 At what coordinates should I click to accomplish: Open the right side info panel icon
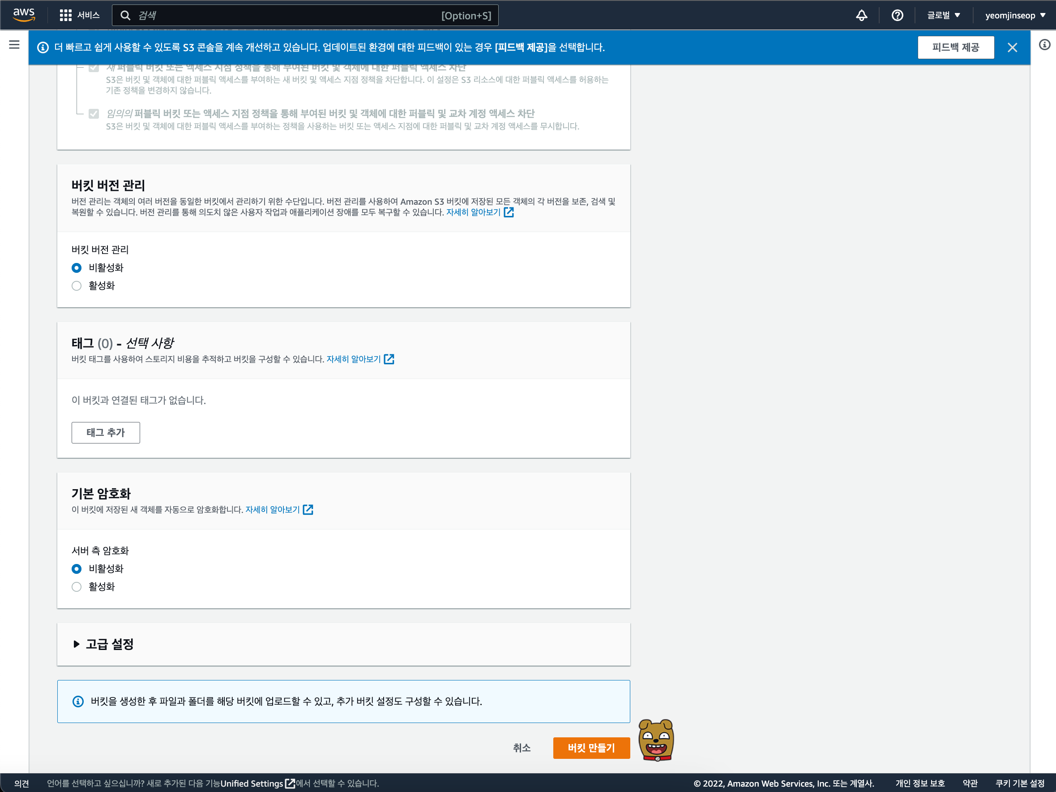(x=1044, y=45)
